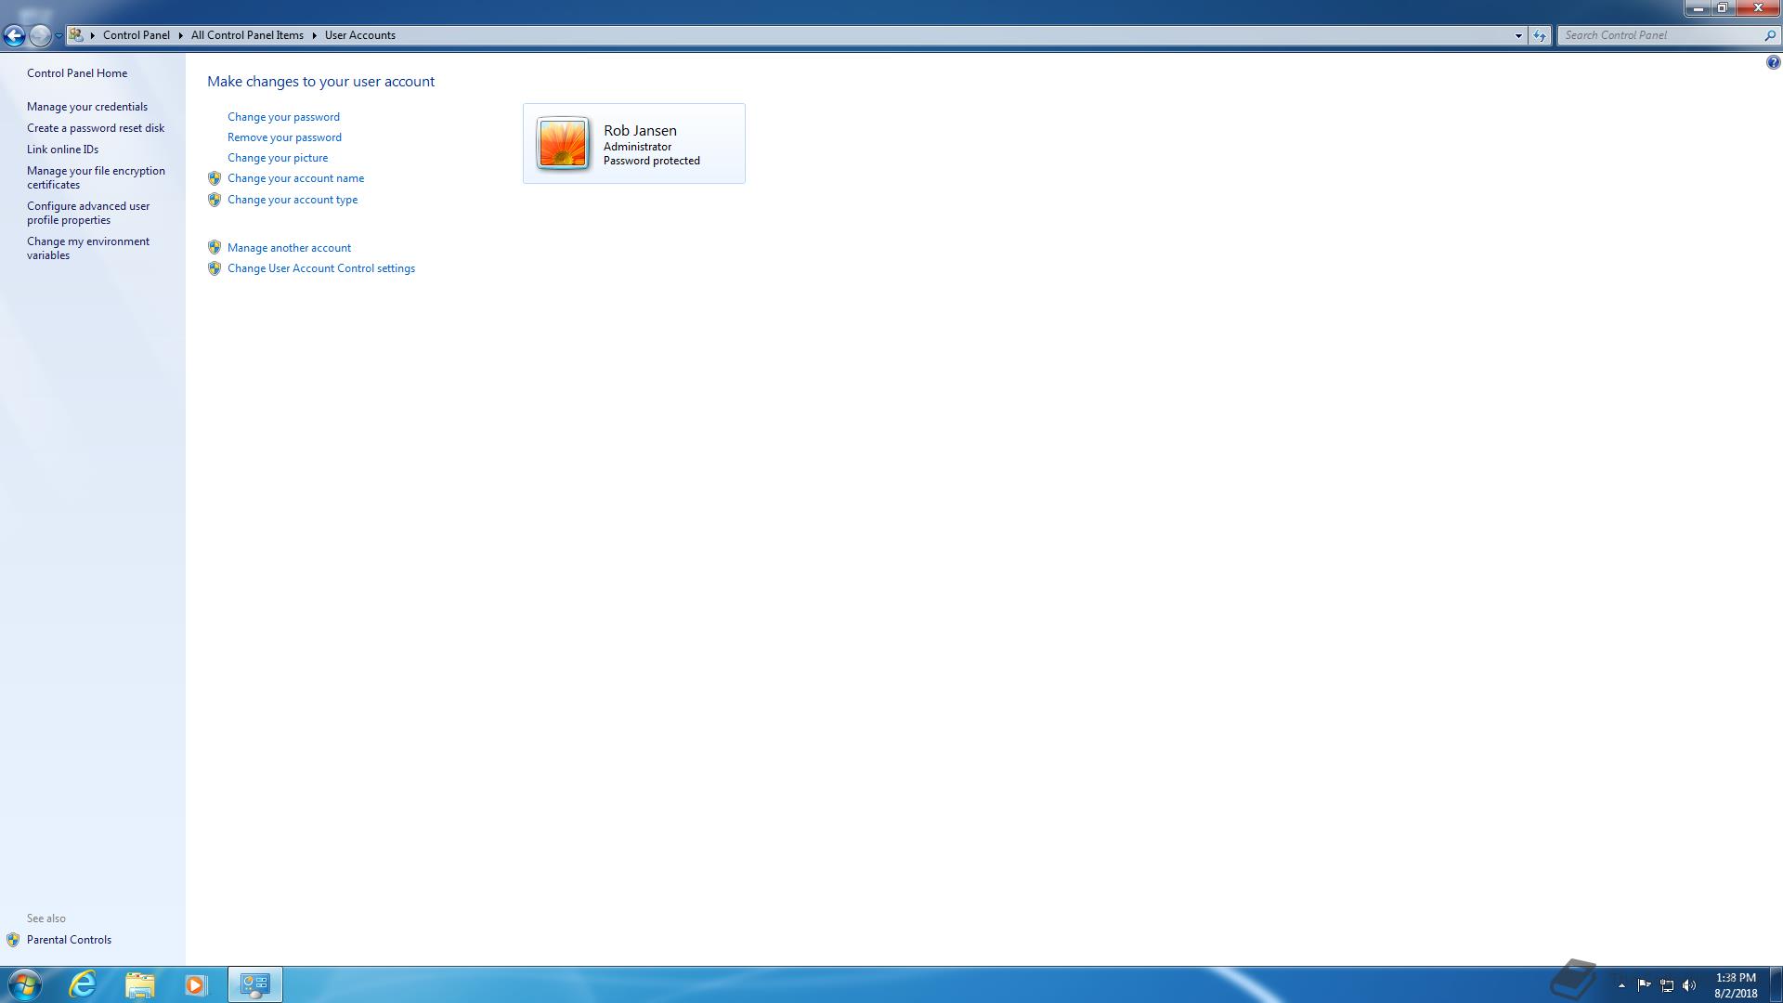Open Windows Media Player from the taskbar

tap(195, 984)
